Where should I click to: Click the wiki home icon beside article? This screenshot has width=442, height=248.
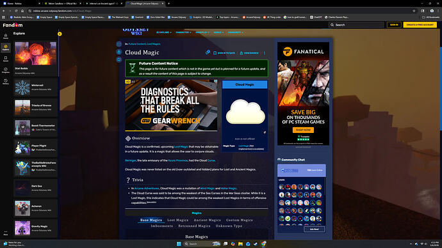[x=119, y=52]
